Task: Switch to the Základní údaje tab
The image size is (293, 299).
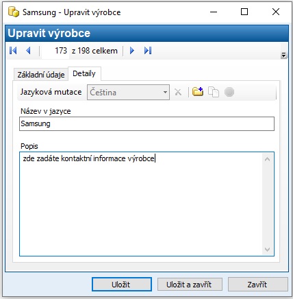Action: [41, 75]
